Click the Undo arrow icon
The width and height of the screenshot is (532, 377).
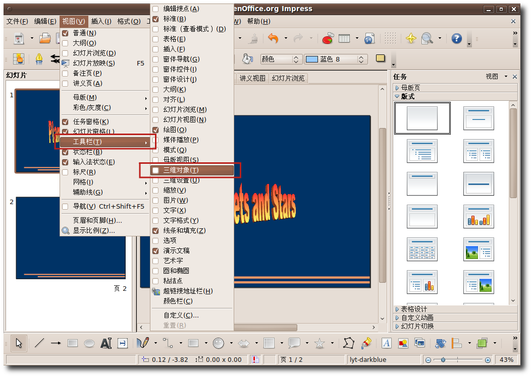click(273, 38)
